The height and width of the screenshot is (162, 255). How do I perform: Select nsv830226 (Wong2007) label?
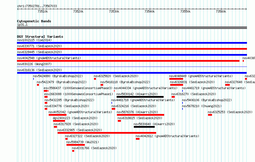pyautogui.click(x=34, y=64)
